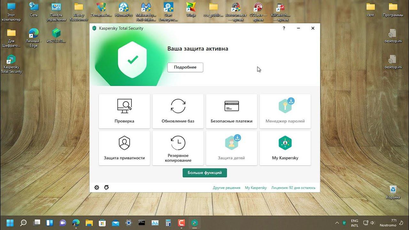Image resolution: width=409 pixels, height=230 pixels.
Task: Start Обновление баз database update
Action: pyautogui.click(x=178, y=111)
